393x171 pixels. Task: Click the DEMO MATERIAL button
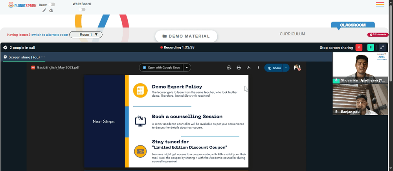coord(186,36)
